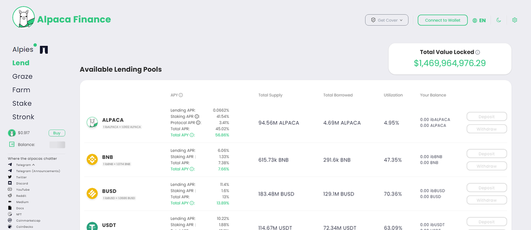The height and width of the screenshot is (230, 531).
Task: Click the Buy button beside ALPACA price
Action: (x=57, y=133)
